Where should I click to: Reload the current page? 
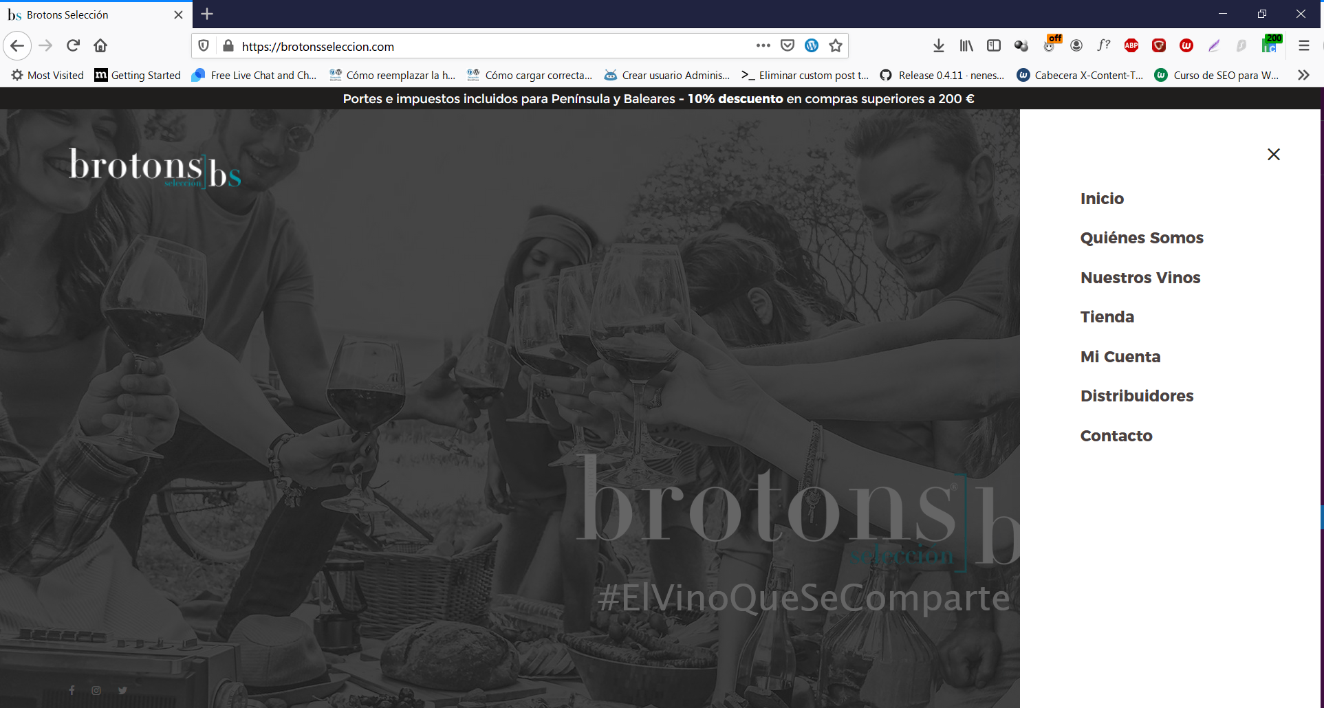[x=74, y=46]
